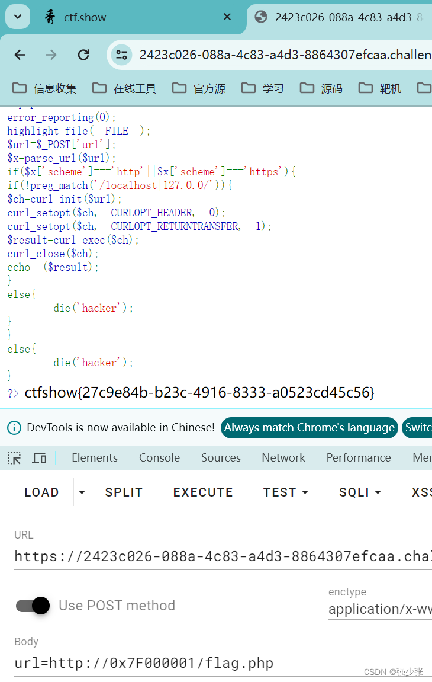Reload the current page
The width and height of the screenshot is (432, 682).
tap(83, 55)
